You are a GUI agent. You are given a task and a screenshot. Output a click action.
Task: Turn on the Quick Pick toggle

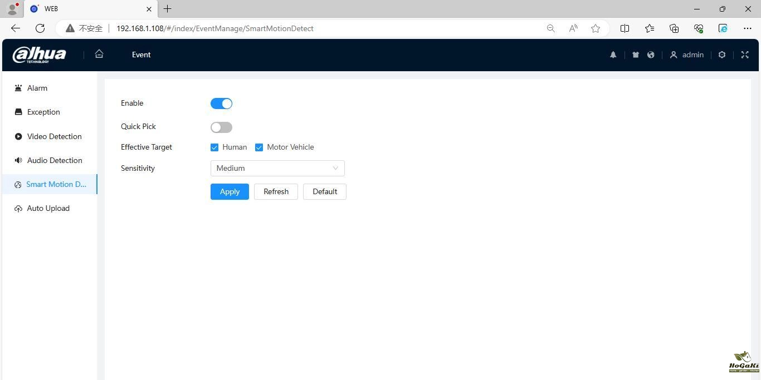[x=221, y=127]
